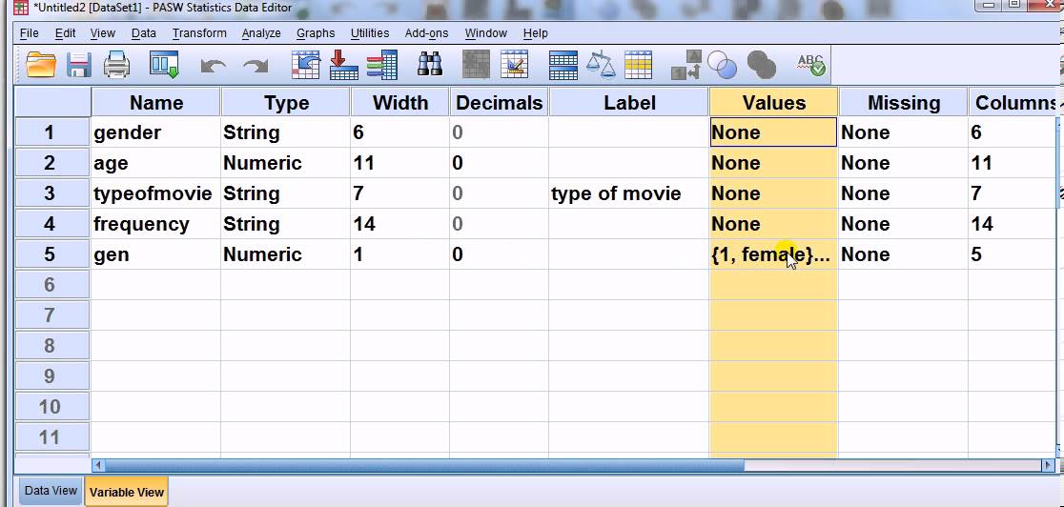Open the Window menu
The image size is (1064, 507).
pyautogui.click(x=486, y=33)
